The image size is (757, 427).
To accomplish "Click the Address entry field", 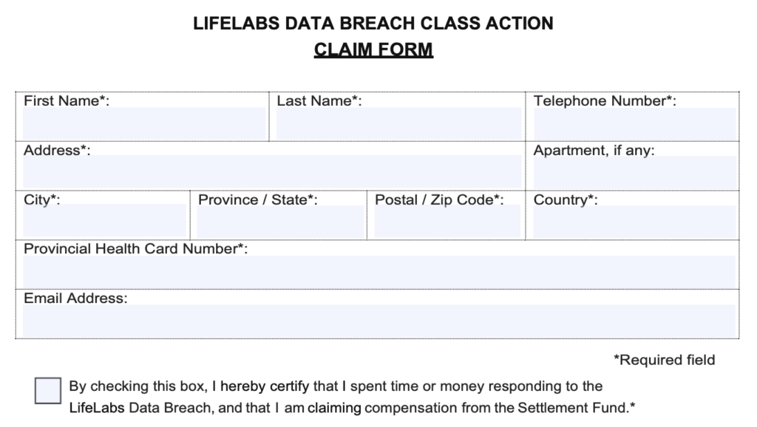I will point(272,172).
